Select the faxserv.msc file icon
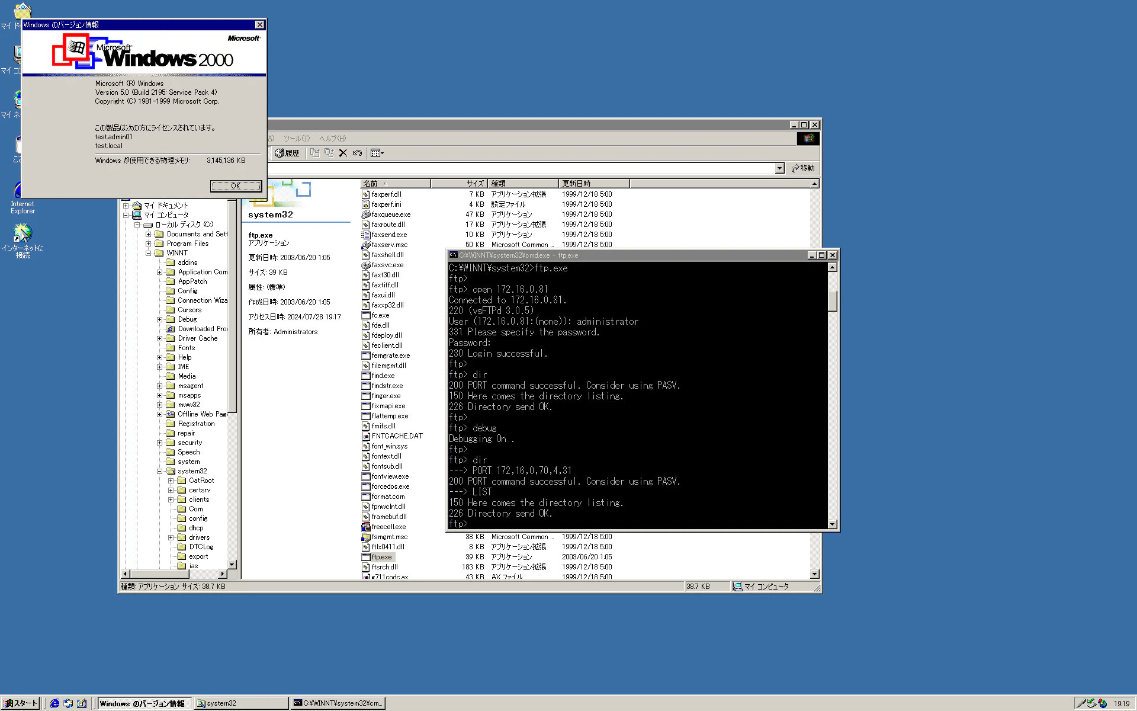Image resolution: width=1137 pixels, height=711 pixels. pyautogui.click(x=366, y=245)
